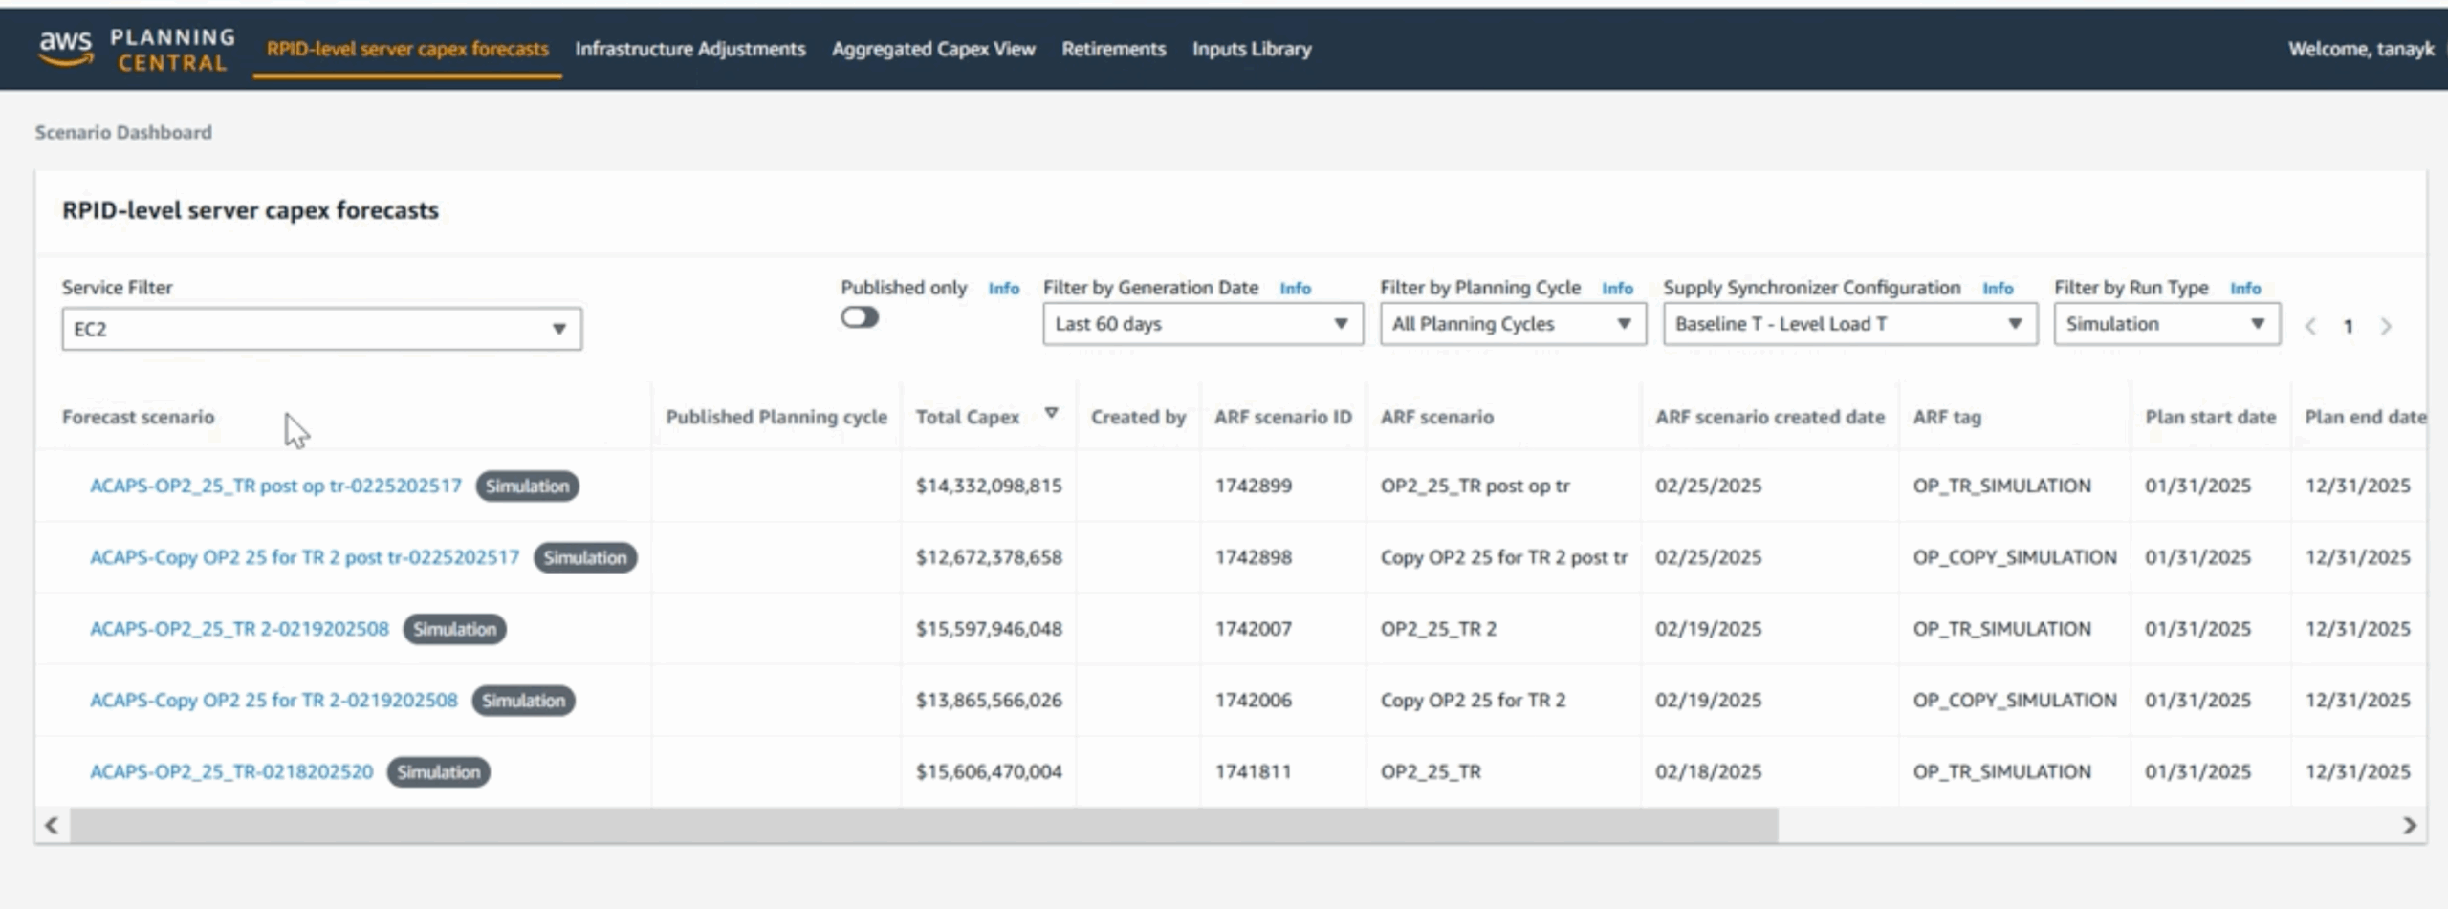Open Filter by Generation Date dropdown

tap(1202, 324)
